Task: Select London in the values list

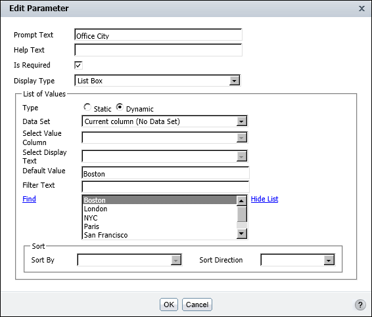Action: coord(160,209)
